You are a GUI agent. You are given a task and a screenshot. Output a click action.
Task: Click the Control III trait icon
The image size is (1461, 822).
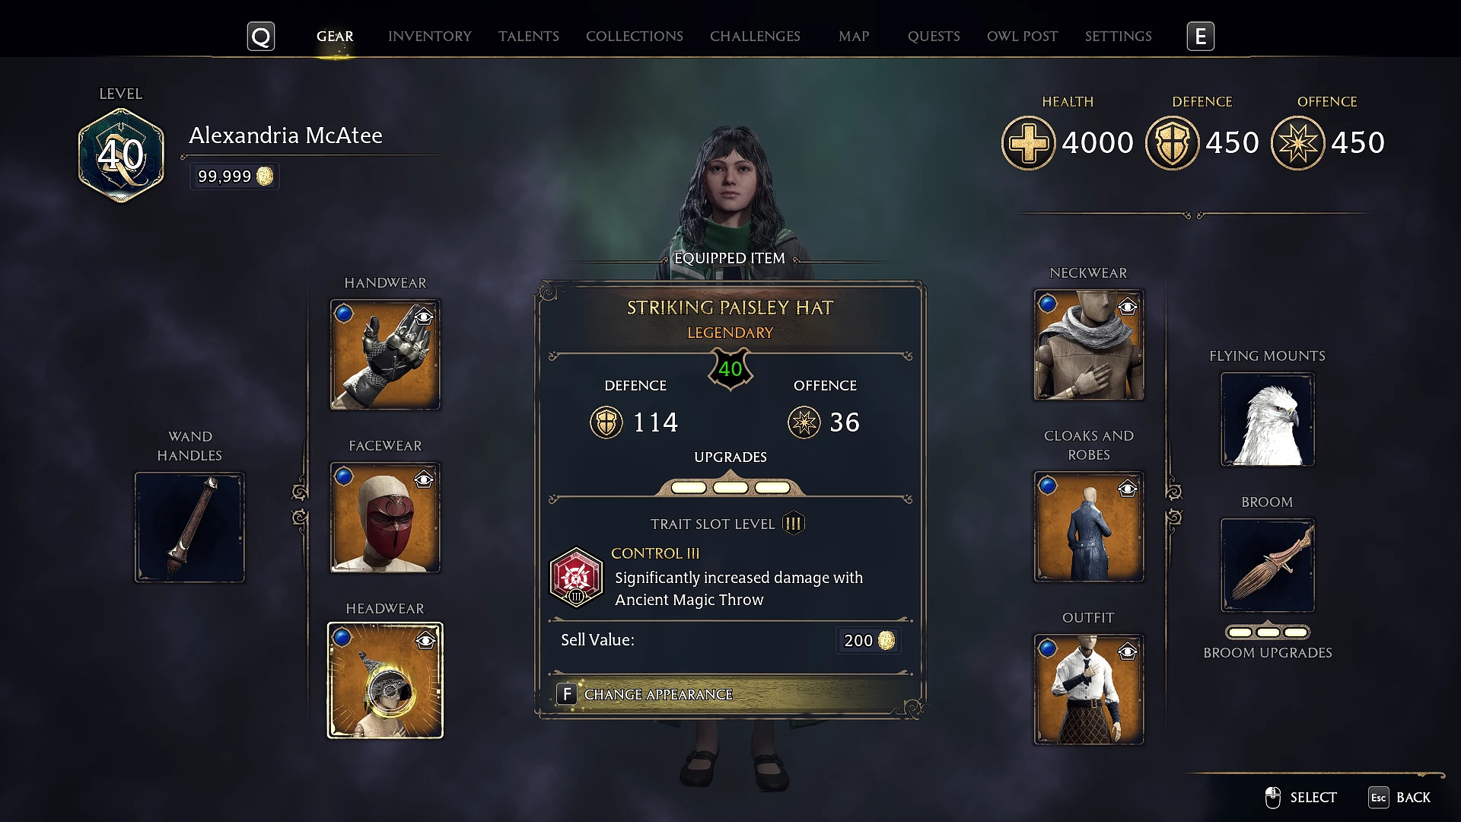point(576,578)
